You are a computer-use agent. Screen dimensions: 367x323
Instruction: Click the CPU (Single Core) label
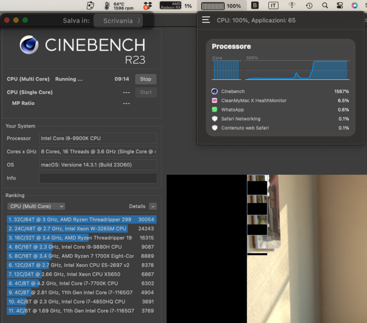[x=30, y=92]
